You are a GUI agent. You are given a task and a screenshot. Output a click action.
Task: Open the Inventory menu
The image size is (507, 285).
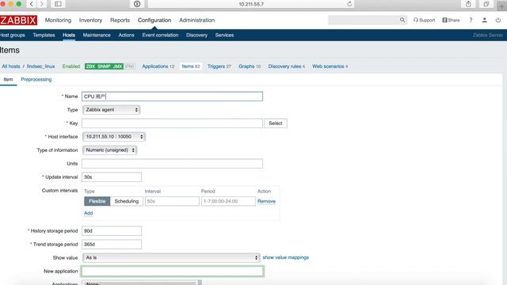(x=90, y=20)
